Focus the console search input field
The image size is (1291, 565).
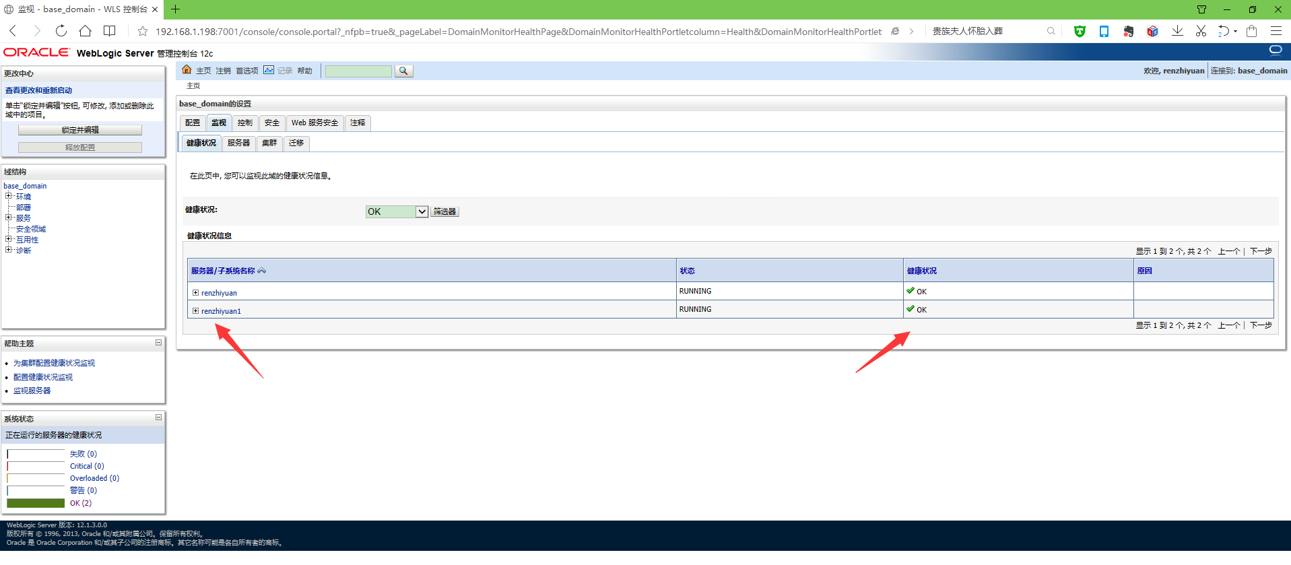pos(358,71)
